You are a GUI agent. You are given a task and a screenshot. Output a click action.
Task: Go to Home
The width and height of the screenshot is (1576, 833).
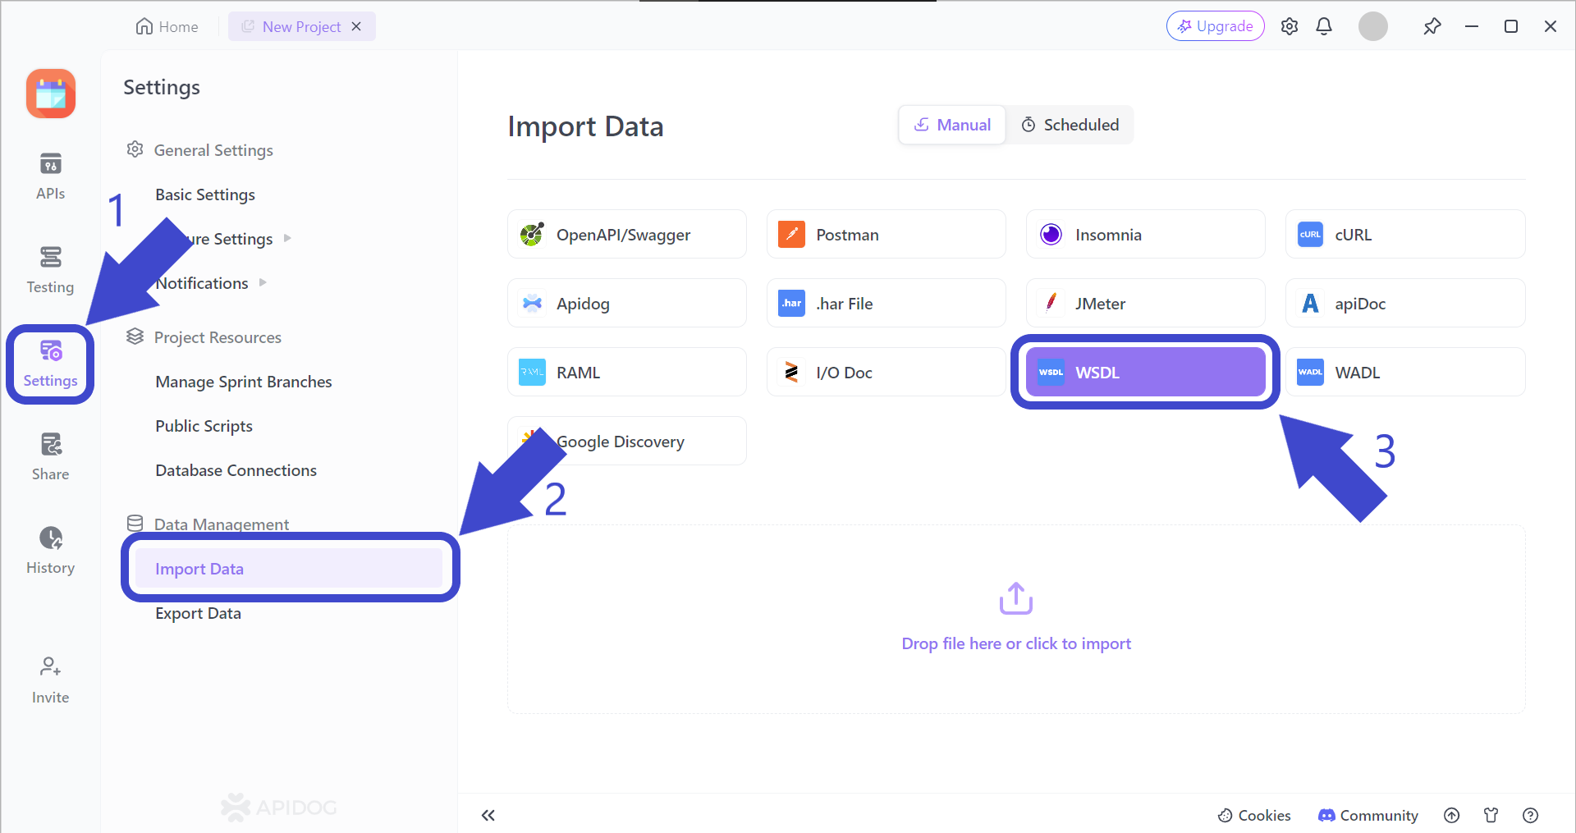tap(167, 25)
